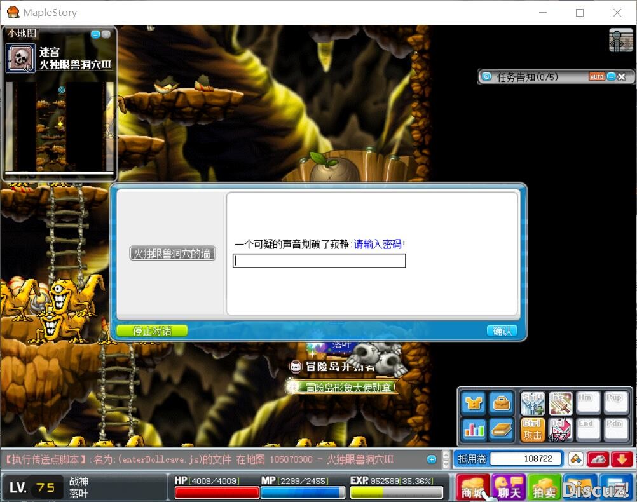Click the 战神 job name
Image resolution: width=637 pixels, height=502 pixels.
pyautogui.click(x=79, y=481)
